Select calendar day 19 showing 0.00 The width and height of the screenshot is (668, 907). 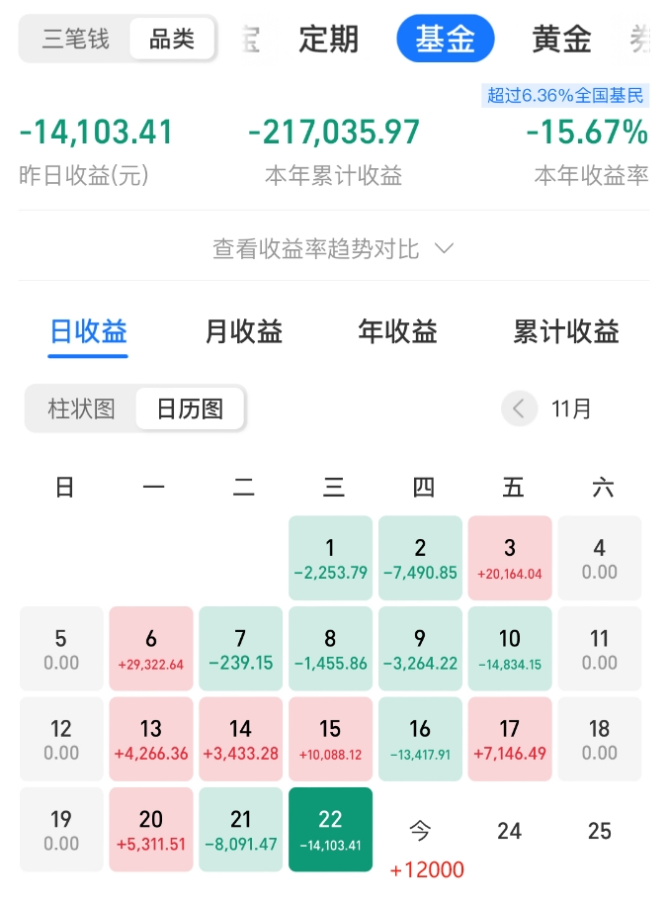point(61,830)
